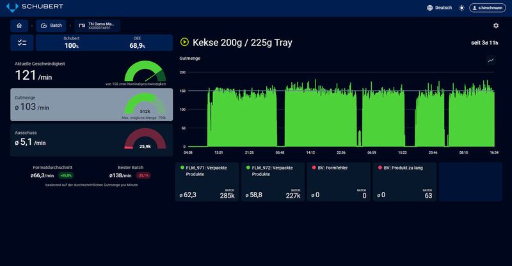The height and width of the screenshot is (266, 512).
Task: Toggle the light/dark theme sun icon
Action: (x=461, y=8)
